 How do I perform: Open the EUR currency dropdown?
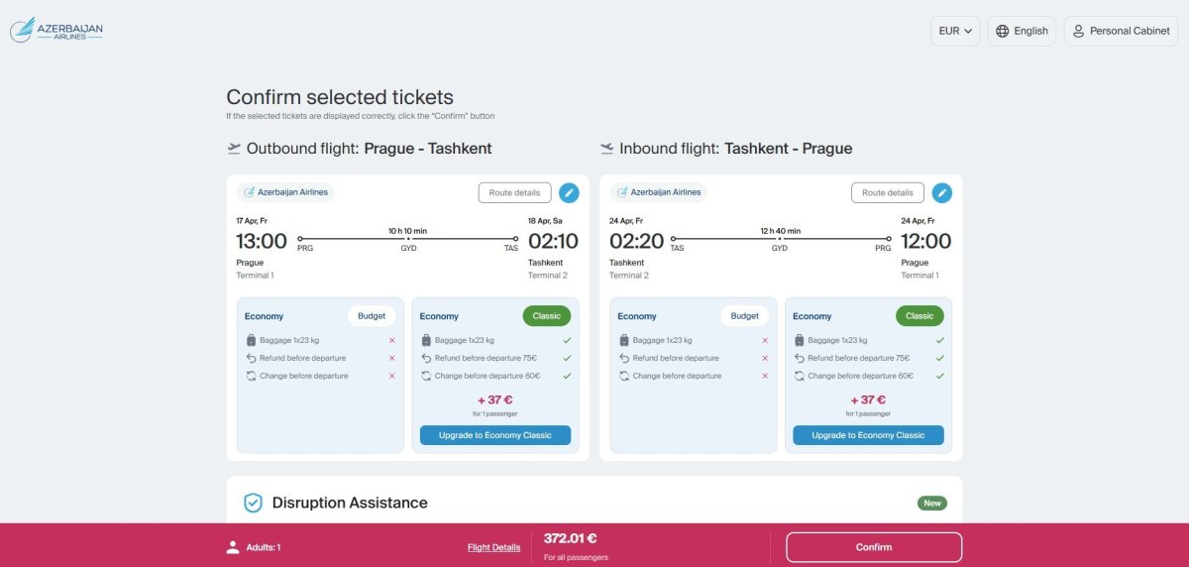955,31
